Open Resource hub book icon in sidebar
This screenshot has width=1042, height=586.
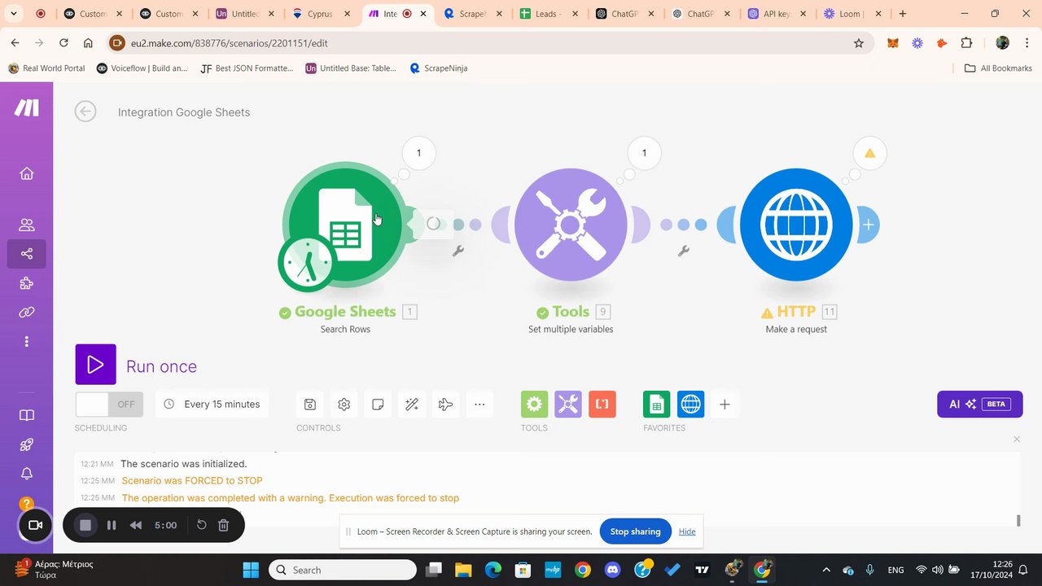(x=27, y=415)
